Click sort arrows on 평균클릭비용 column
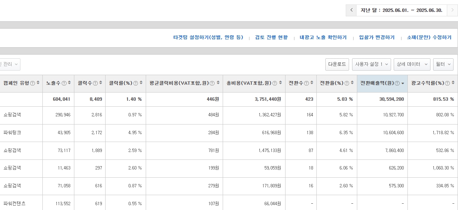Viewport: 458px width, 210px height. point(217,83)
